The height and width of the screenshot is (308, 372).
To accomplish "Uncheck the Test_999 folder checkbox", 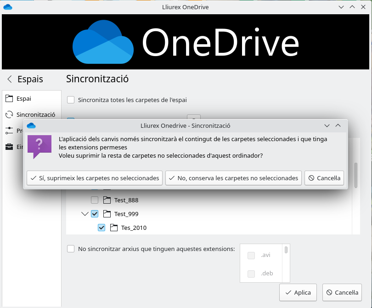I will tap(95, 214).
